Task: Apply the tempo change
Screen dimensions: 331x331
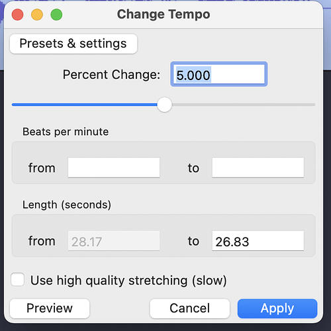Action: pos(277,308)
